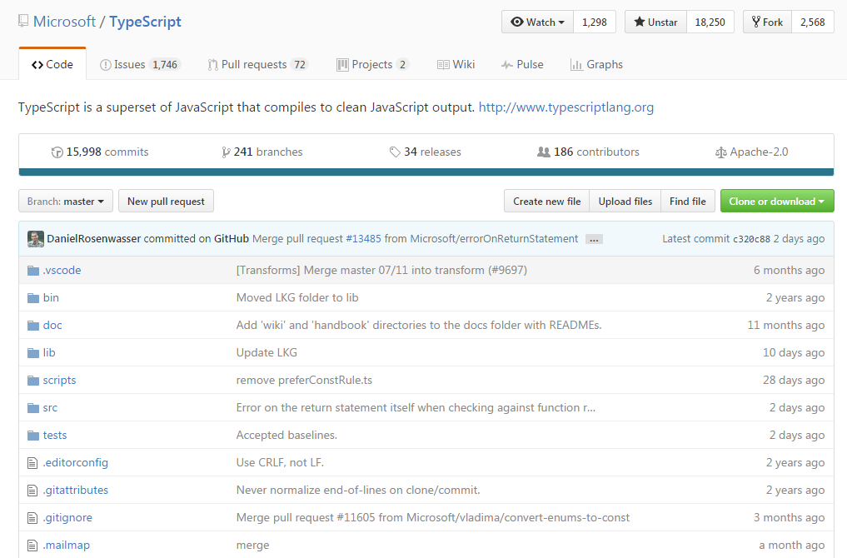Click the commits history clock icon

[57, 152]
